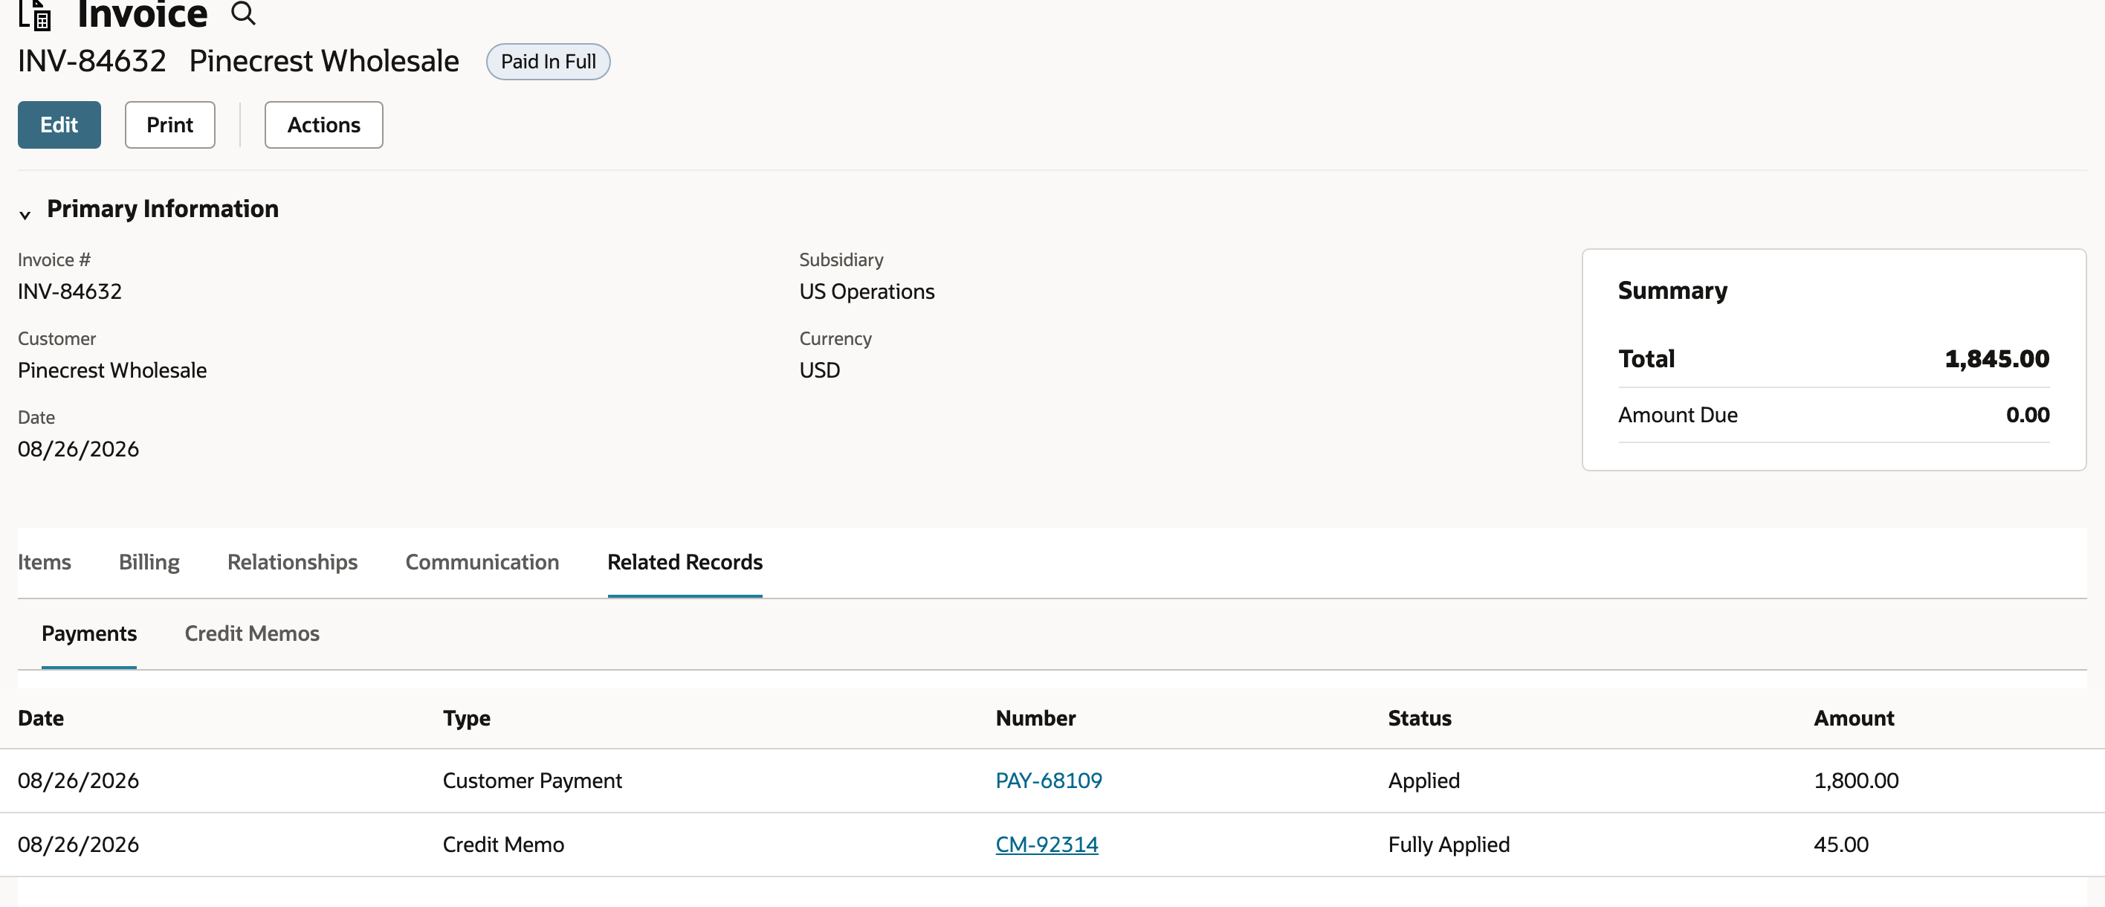This screenshot has width=2105, height=907.
Task: Show the Payments subtab
Action: point(89,634)
